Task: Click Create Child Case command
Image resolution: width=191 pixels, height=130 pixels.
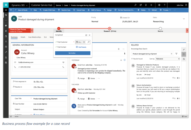Action: (x=47, y=10)
